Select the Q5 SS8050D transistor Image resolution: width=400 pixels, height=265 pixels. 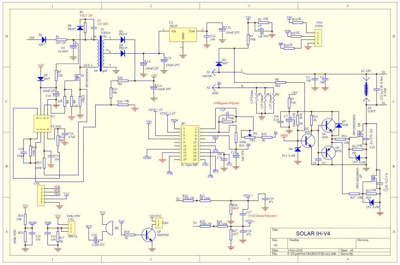point(148,235)
